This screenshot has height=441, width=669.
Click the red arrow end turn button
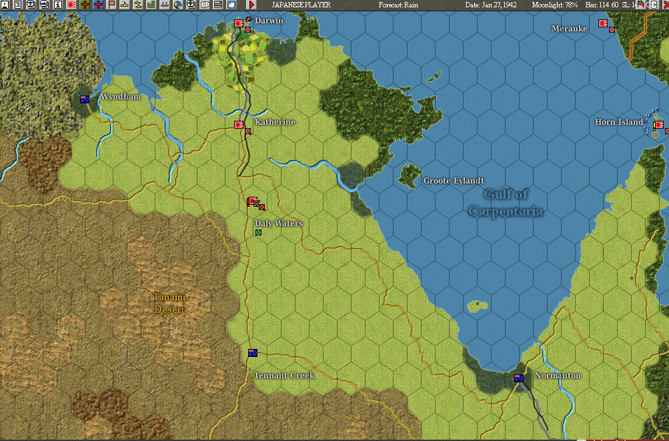pyautogui.click(x=251, y=5)
